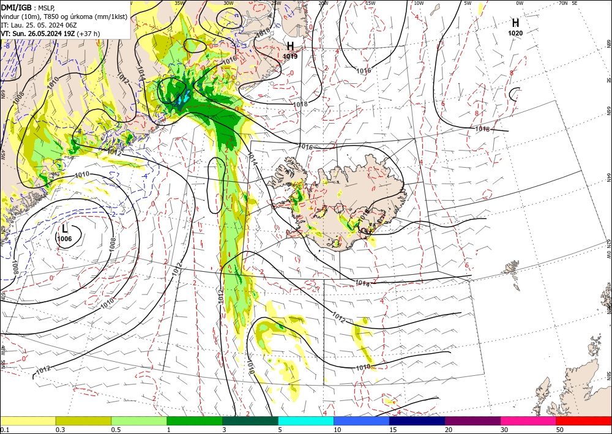The height and width of the screenshot is (434, 612).
Task: Click the 'DMI/IGB' title text
Action: coord(17,7)
